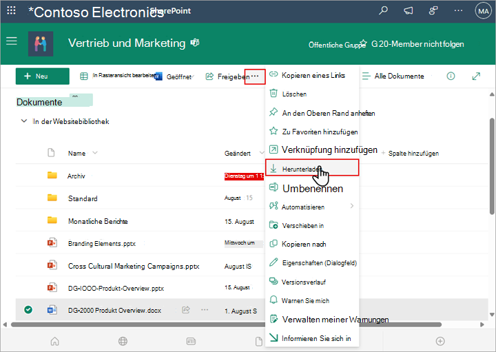Toggle the hamburger navigation menu
The image size is (496, 352).
point(12,41)
